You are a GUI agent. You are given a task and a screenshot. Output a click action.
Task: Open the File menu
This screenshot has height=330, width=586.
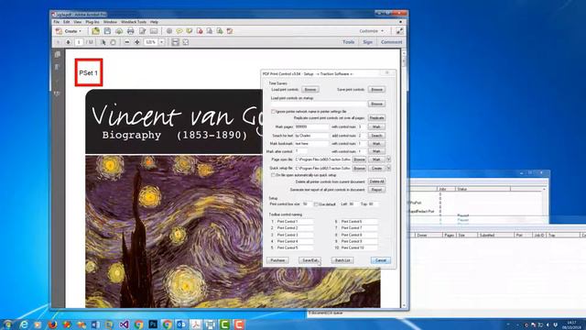(x=57, y=22)
